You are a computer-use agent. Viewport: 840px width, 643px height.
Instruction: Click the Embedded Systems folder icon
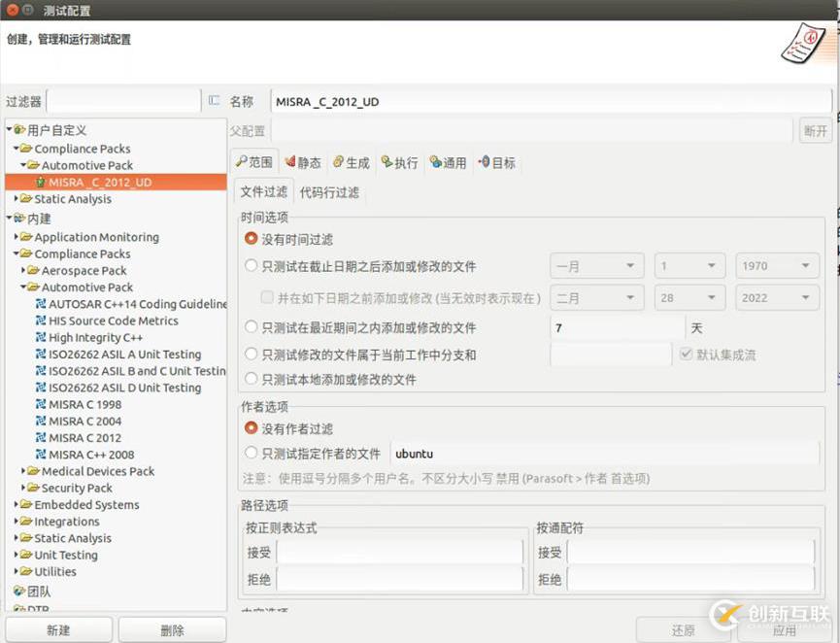pos(26,504)
